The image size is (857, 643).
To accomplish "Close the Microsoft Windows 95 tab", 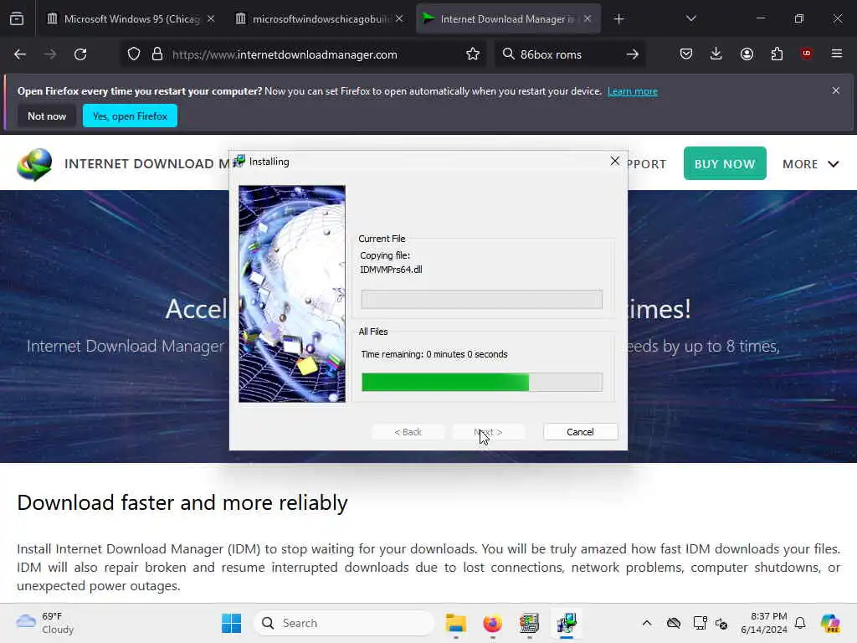I will 211,19.
